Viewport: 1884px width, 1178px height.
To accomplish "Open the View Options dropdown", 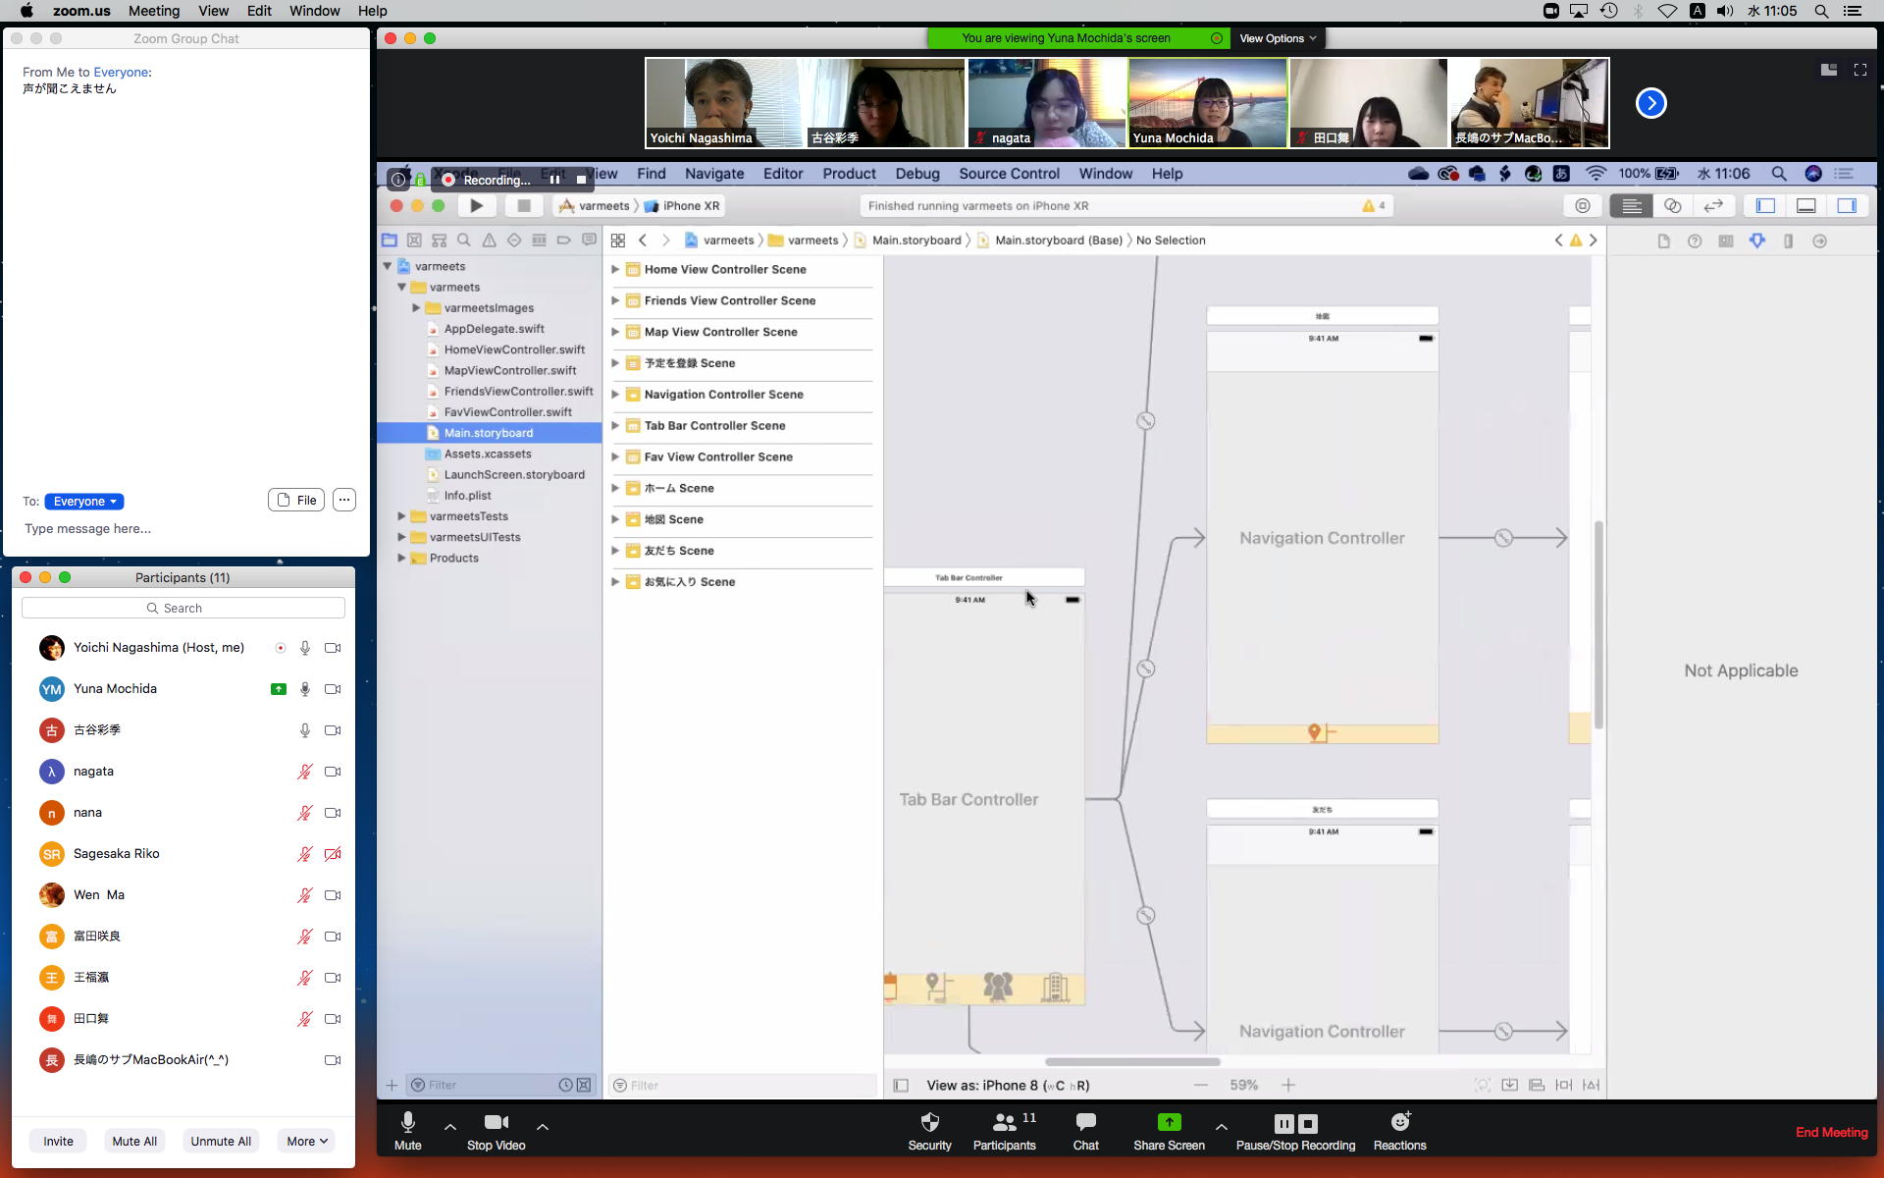I will click(x=1277, y=38).
